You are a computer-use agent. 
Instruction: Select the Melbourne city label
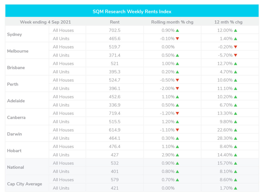(18, 51)
